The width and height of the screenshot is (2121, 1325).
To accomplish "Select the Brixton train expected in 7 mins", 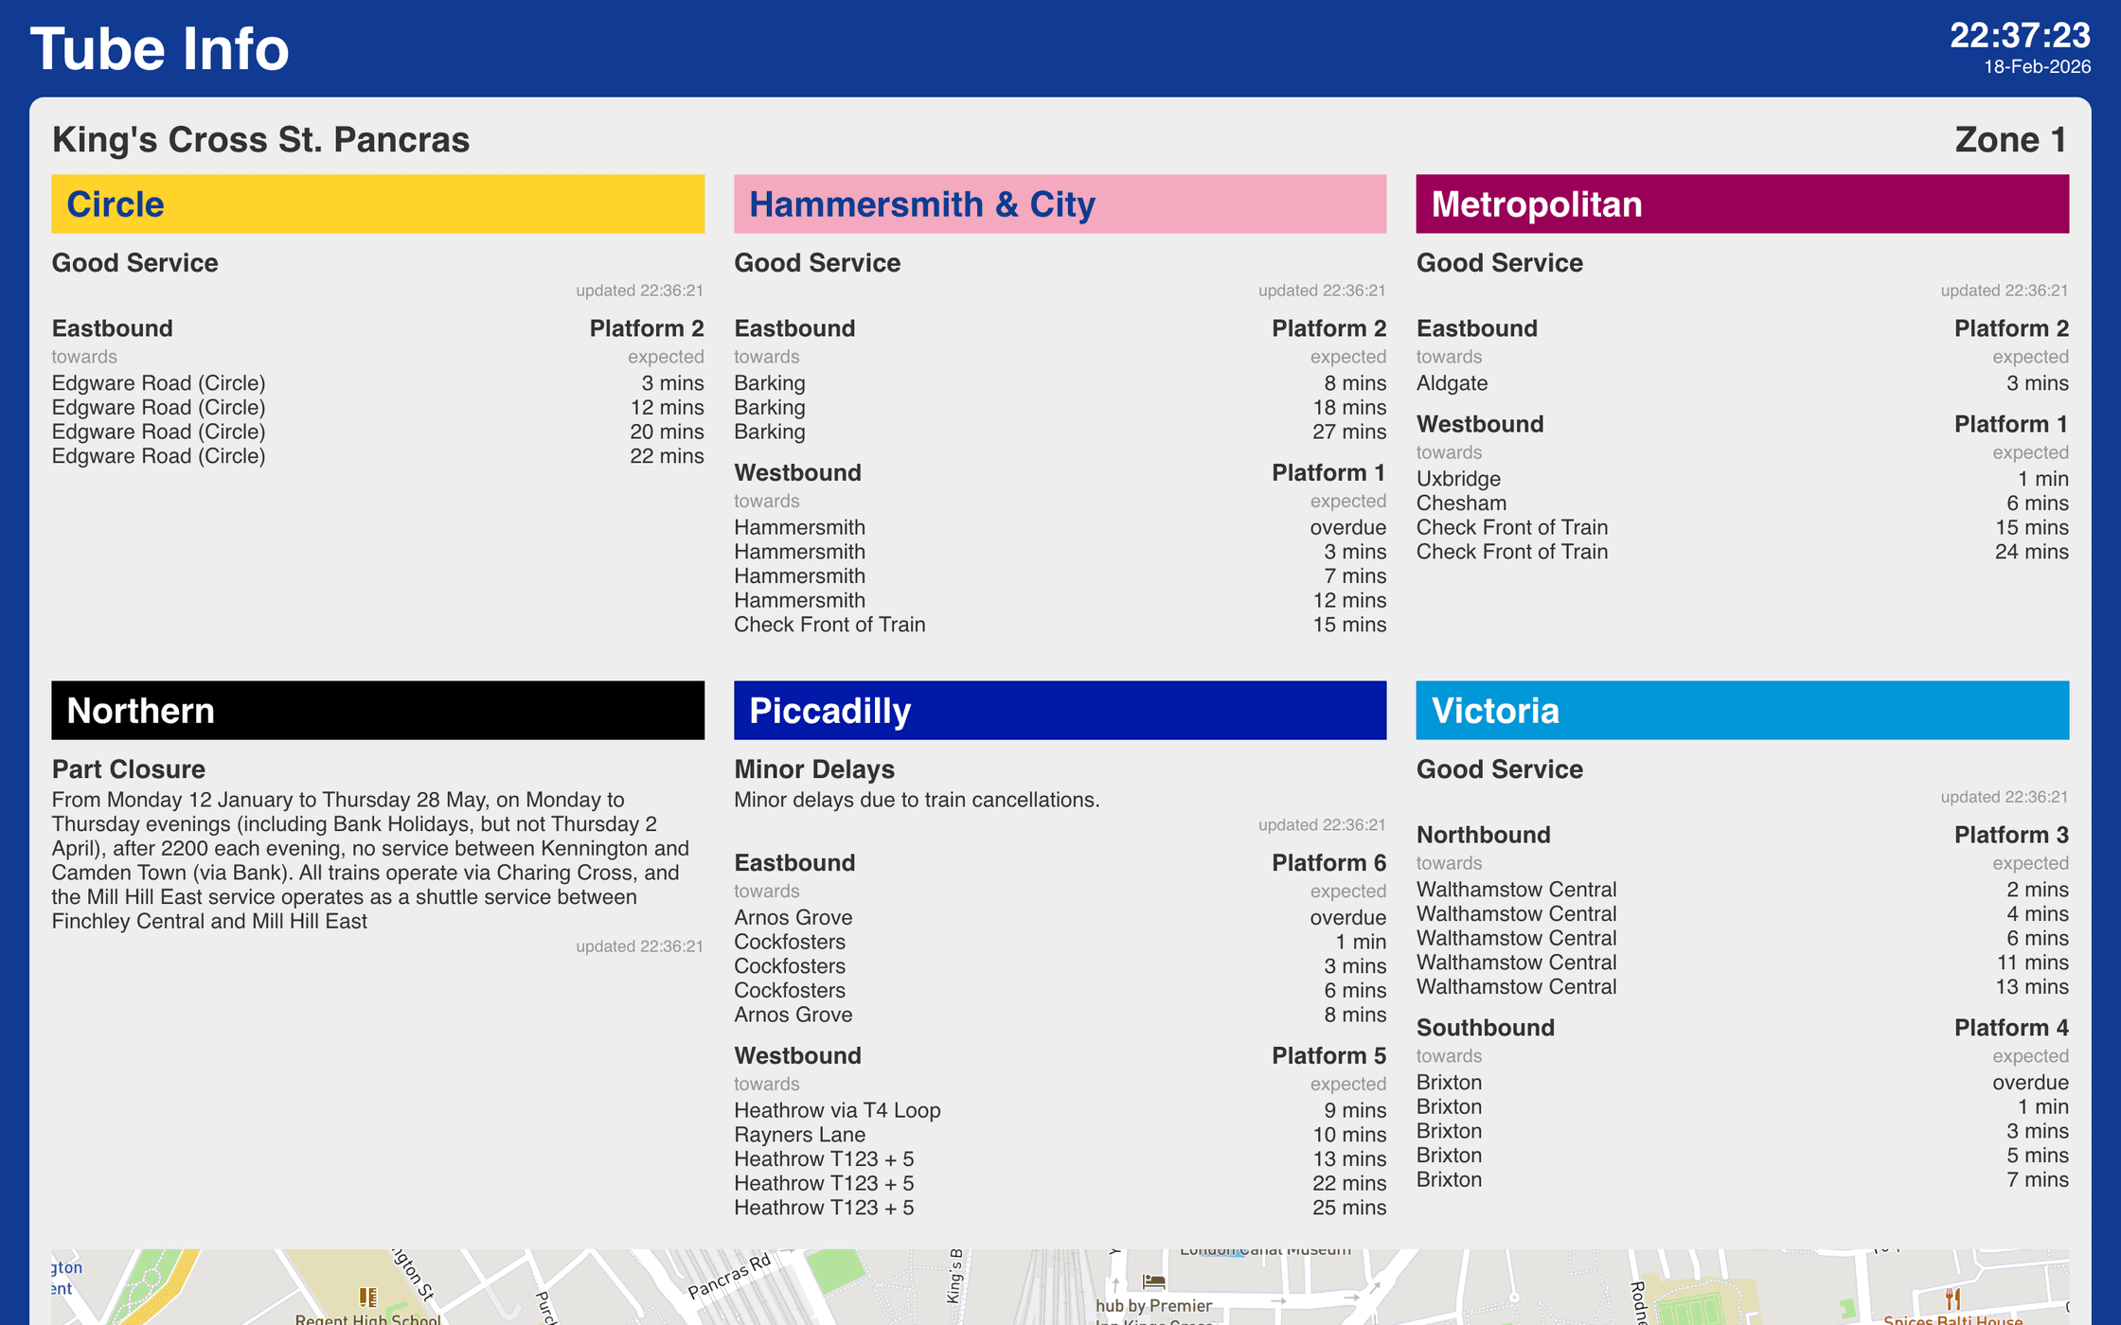I will (1742, 1180).
